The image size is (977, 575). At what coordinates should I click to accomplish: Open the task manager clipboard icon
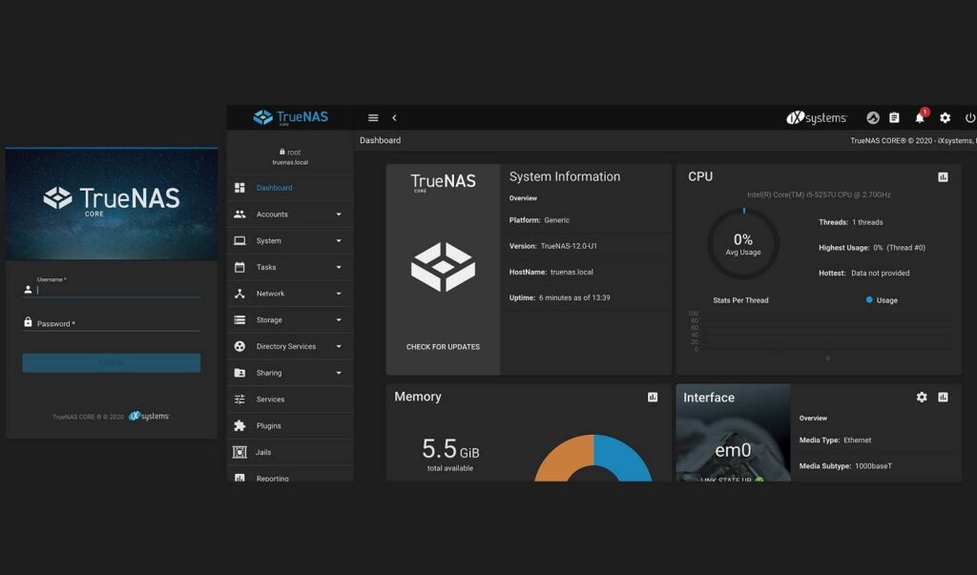(894, 117)
